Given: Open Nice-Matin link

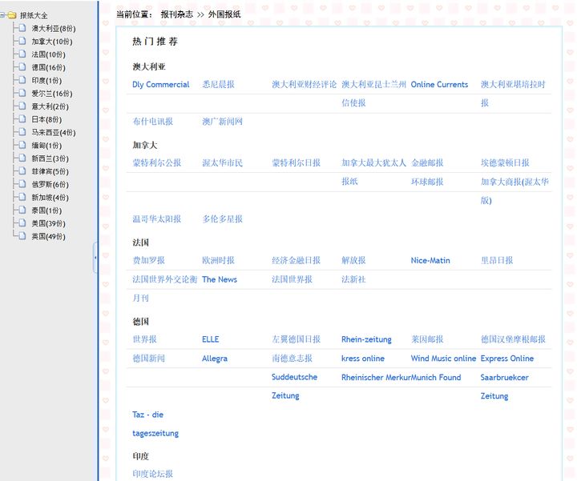Looking at the screenshot, I should click(x=430, y=261).
